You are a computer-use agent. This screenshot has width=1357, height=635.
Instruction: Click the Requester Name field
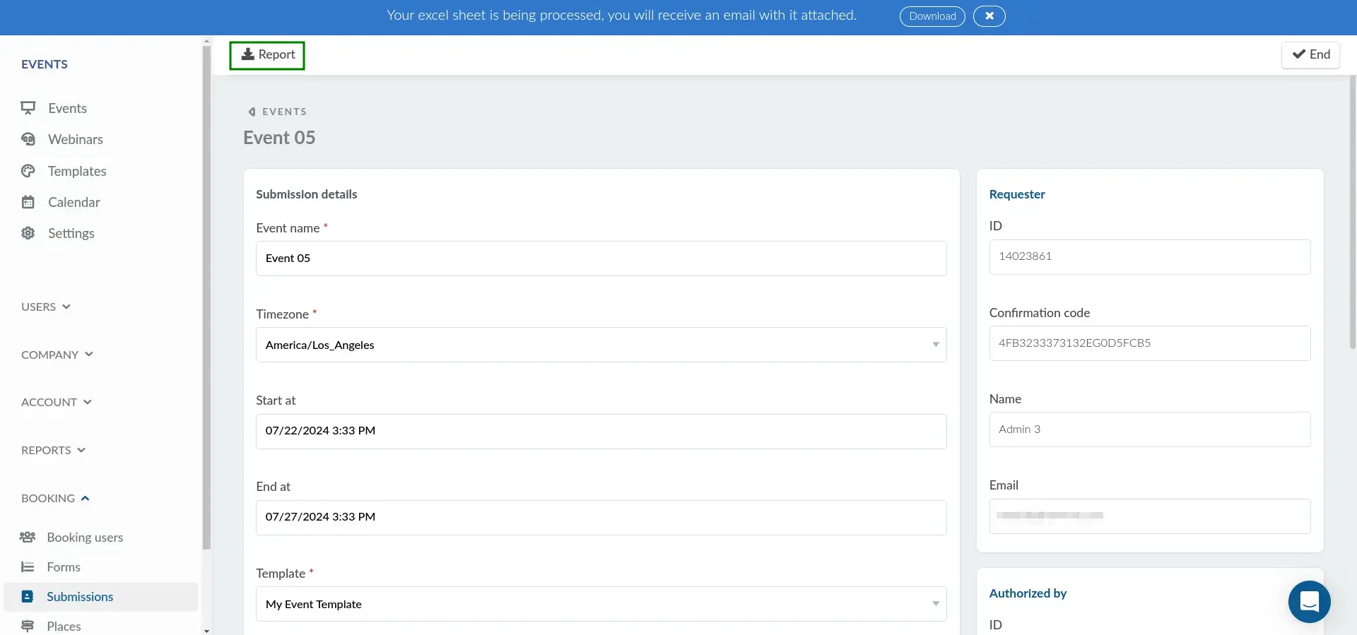pos(1150,429)
